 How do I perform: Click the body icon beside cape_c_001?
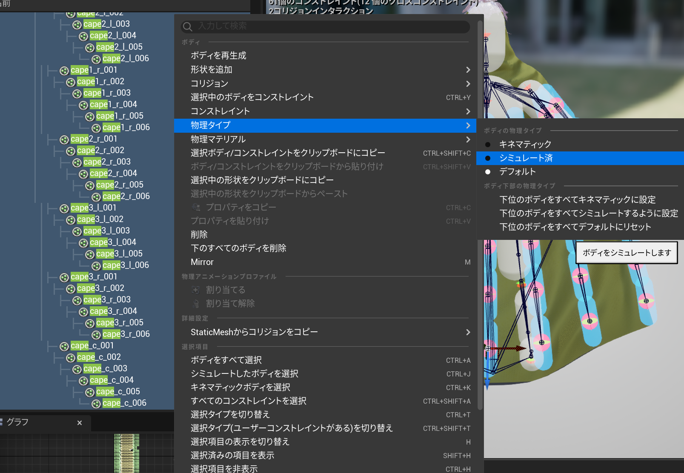pos(64,346)
